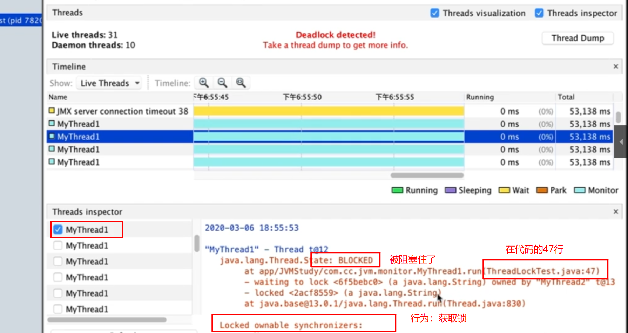Uncheck the Threads visualization checkbox
The height and width of the screenshot is (333, 628).
coord(434,13)
